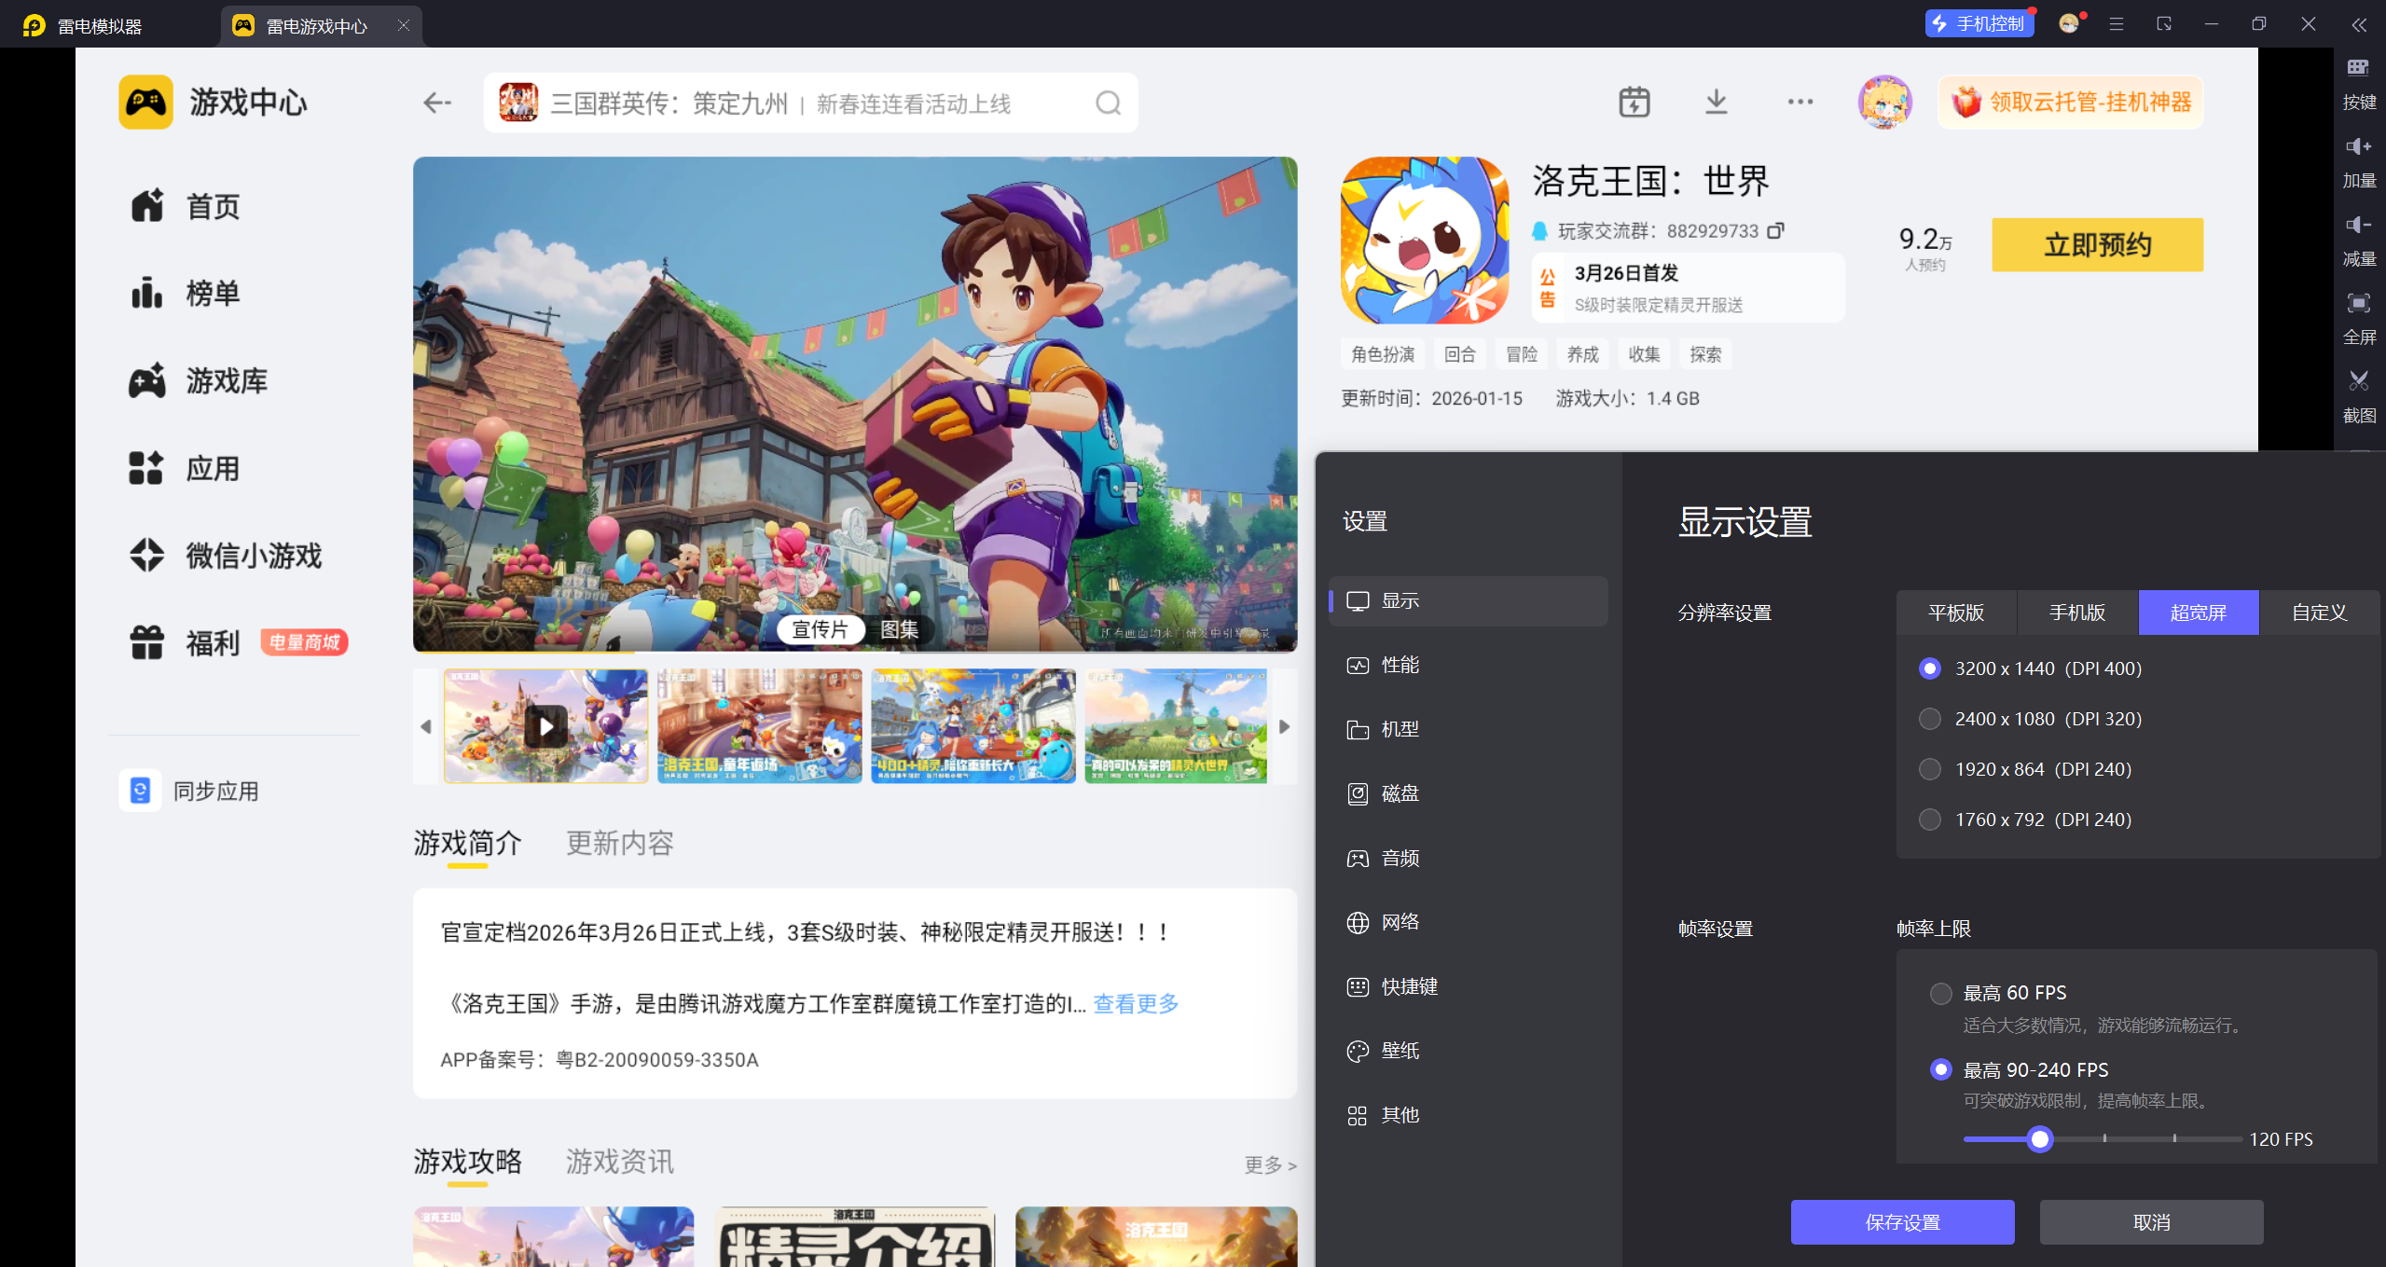The image size is (2386, 1267).
Task: Click 查看更多 link in description
Action: click(x=1135, y=1003)
